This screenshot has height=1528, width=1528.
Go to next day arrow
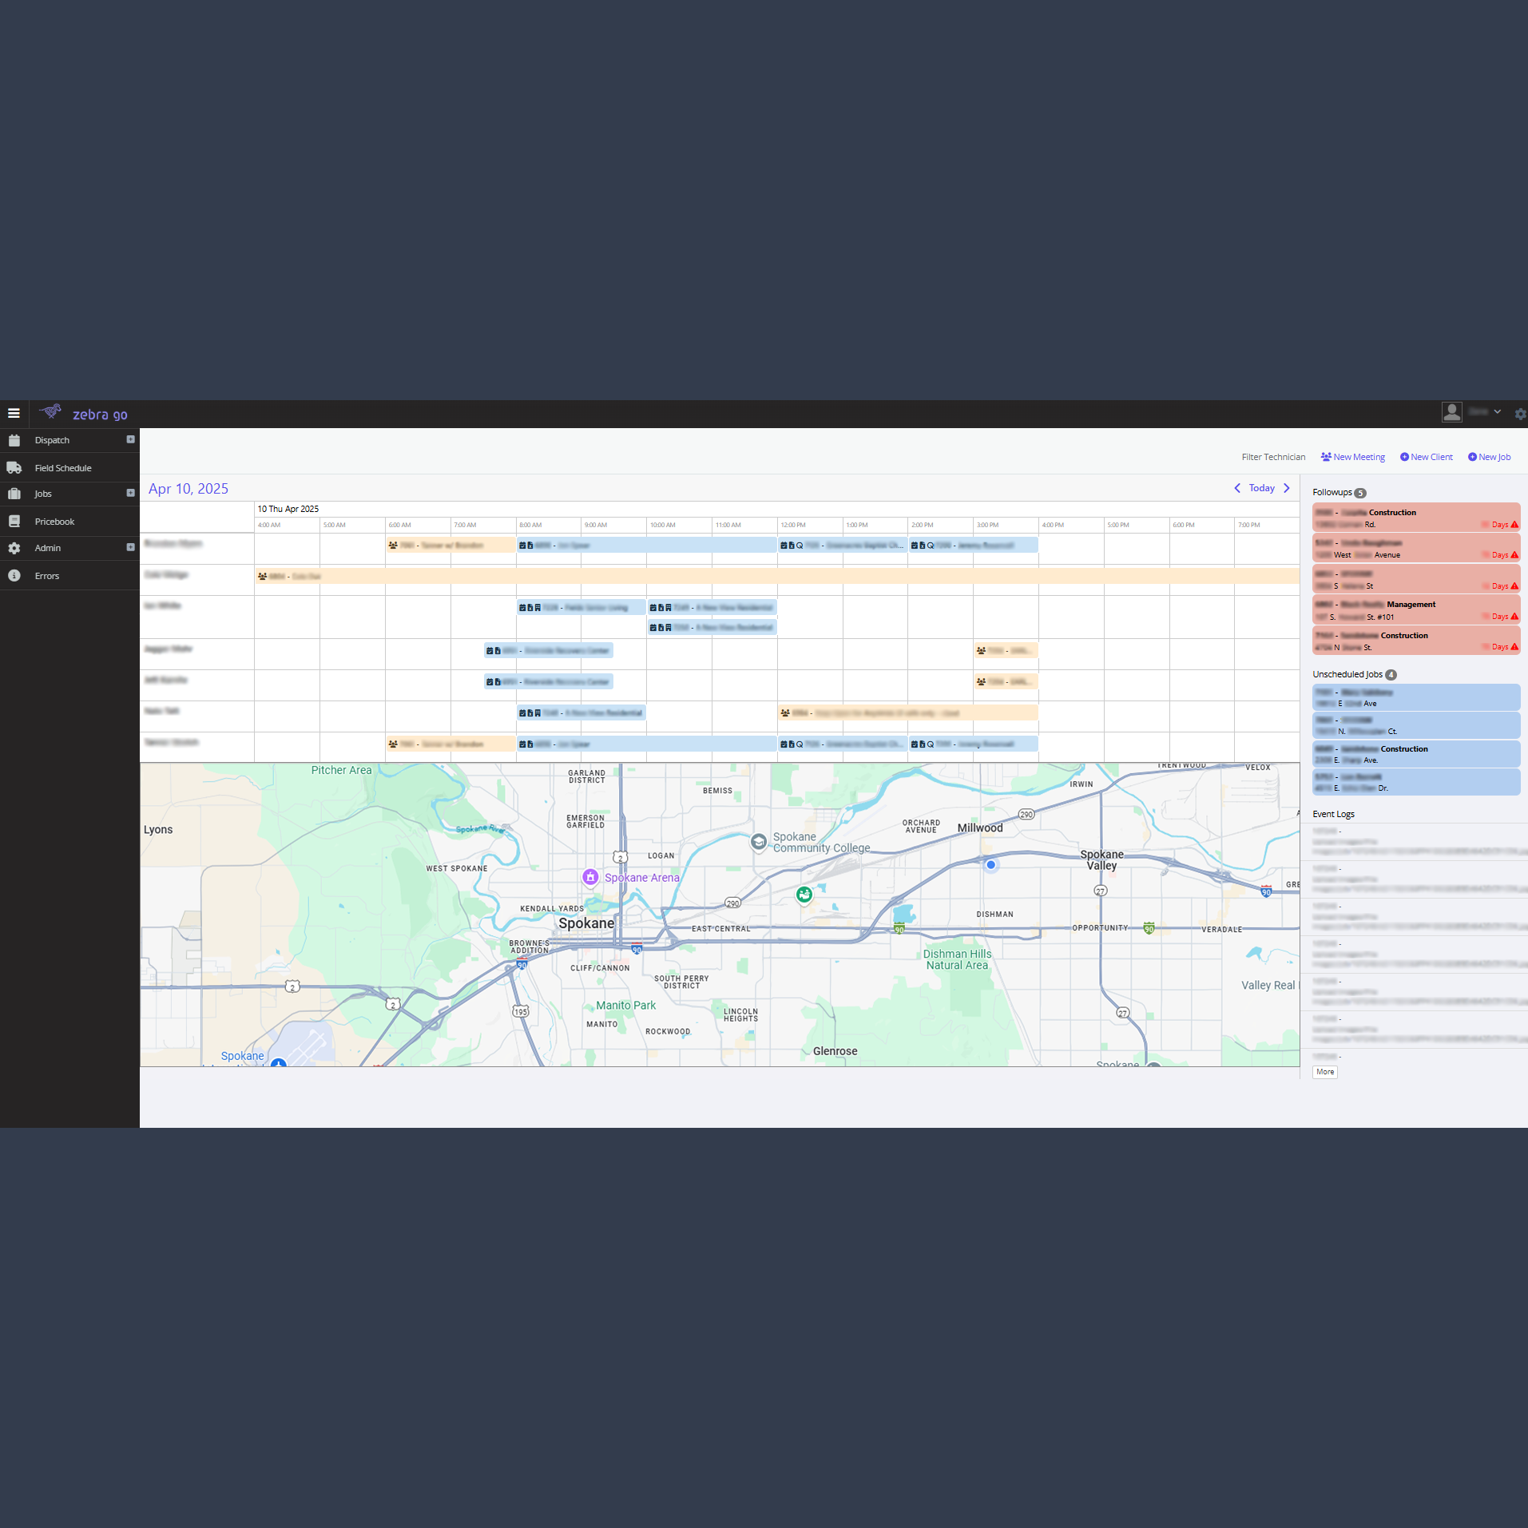(1287, 488)
